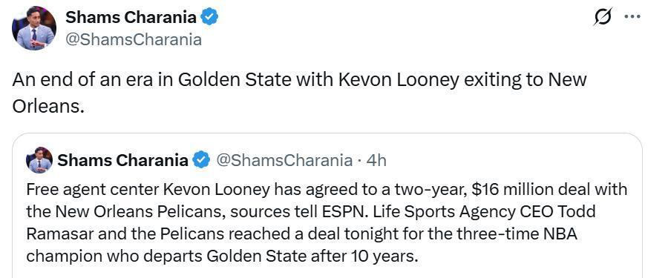Image resolution: width=648 pixels, height=278 pixels.
Task: Click "three-time NBA champion" phrase in quote
Action: (x=301, y=245)
